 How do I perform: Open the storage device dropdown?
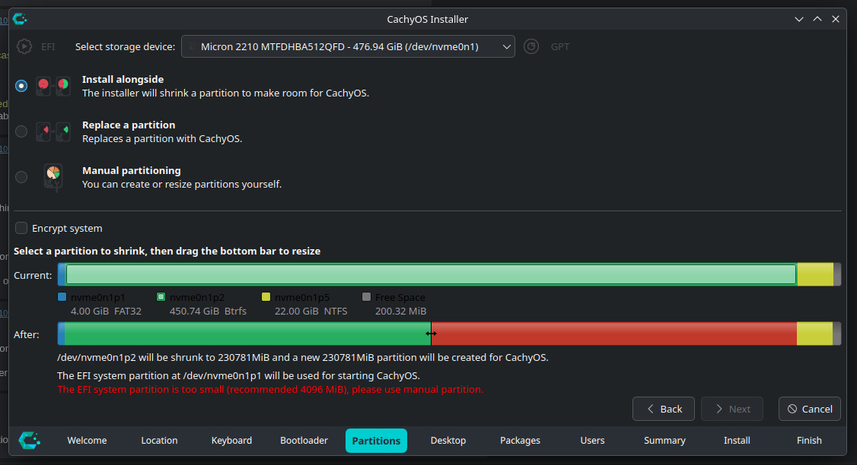[x=348, y=46]
